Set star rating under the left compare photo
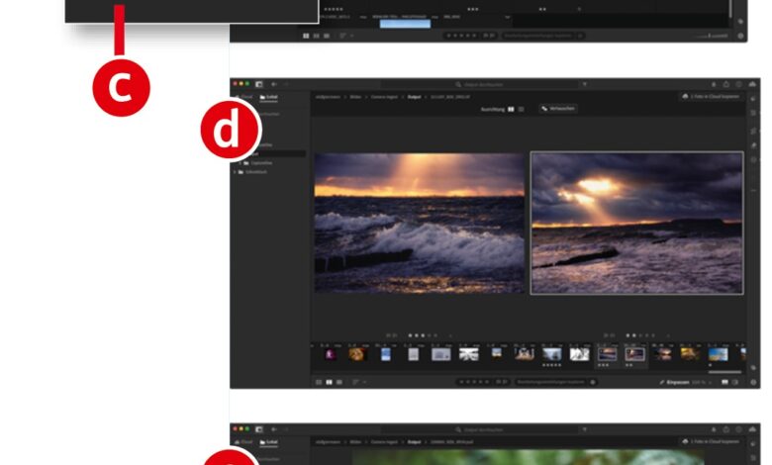772x465 pixels. (423, 335)
